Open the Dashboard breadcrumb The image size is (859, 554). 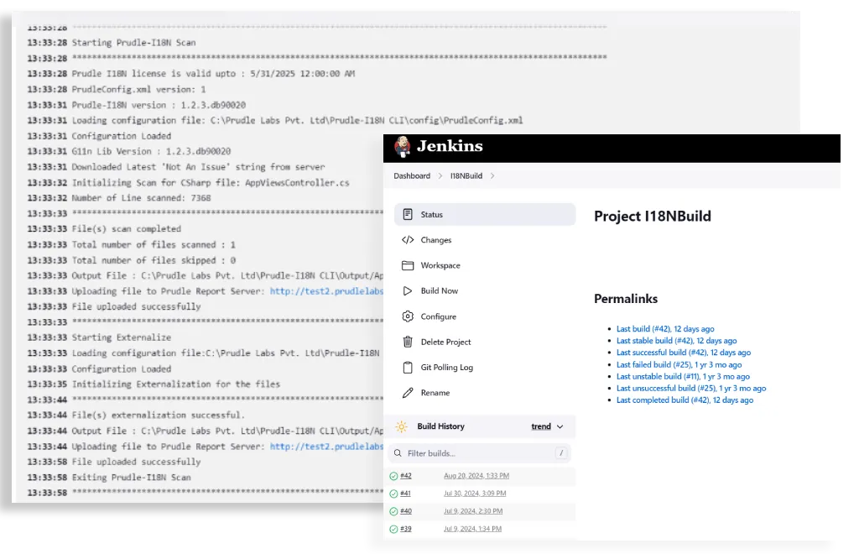[x=412, y=176]
